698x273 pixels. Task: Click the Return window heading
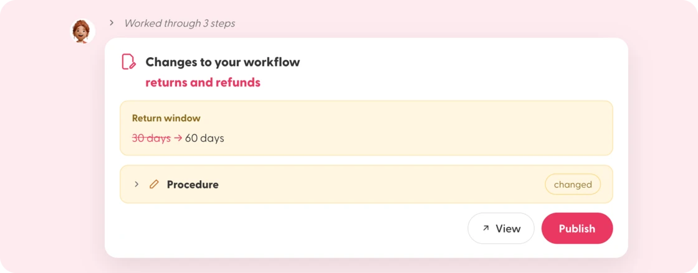coord(166,119)
